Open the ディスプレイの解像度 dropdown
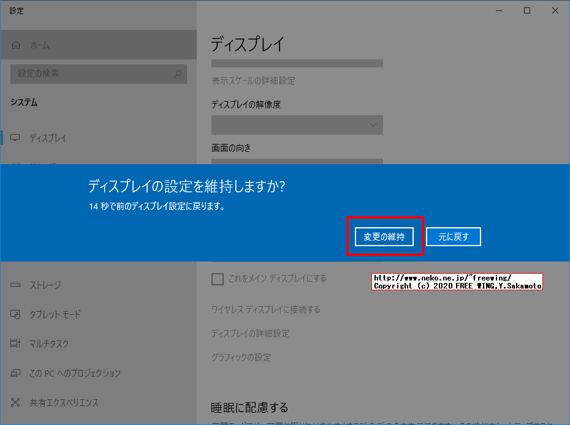The height and width of the screenshot is (425, 570). point(297,124)
